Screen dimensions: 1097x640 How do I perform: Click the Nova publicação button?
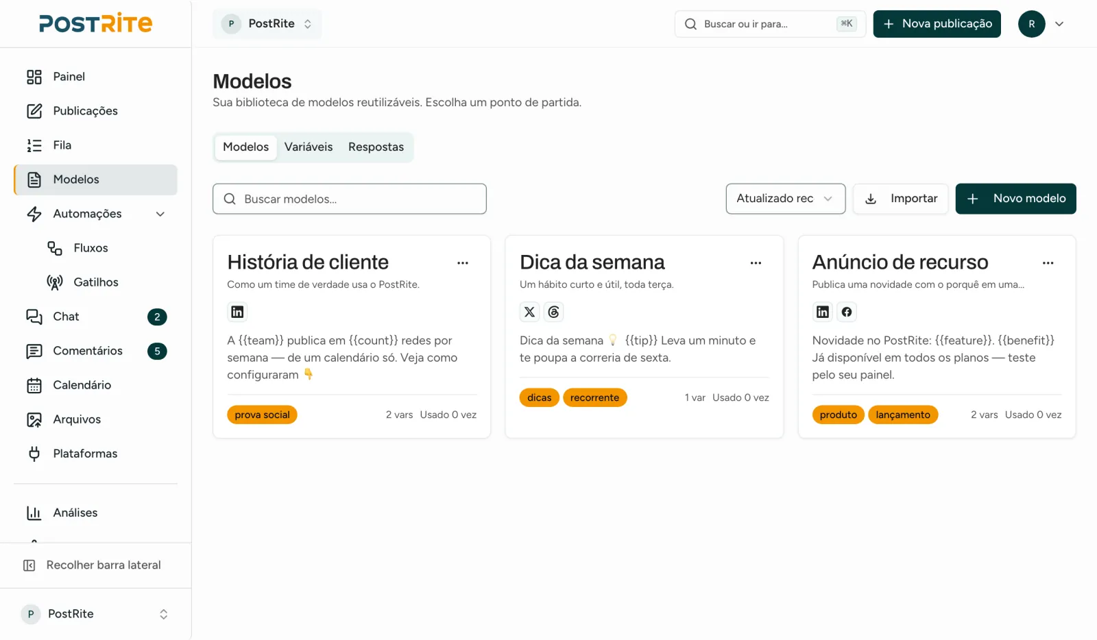[x=937, y=24]
